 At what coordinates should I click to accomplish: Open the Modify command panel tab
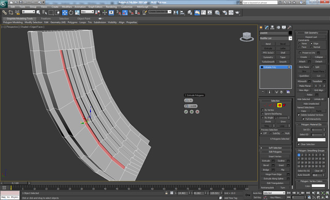(x=267, y=27)
